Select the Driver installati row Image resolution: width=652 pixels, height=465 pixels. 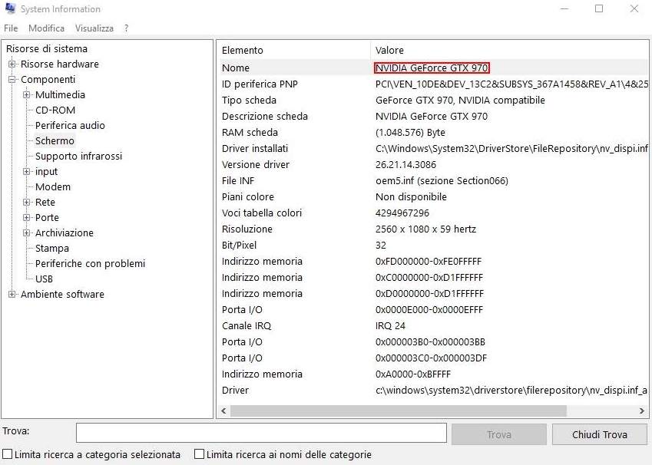[x=433, y=148]
